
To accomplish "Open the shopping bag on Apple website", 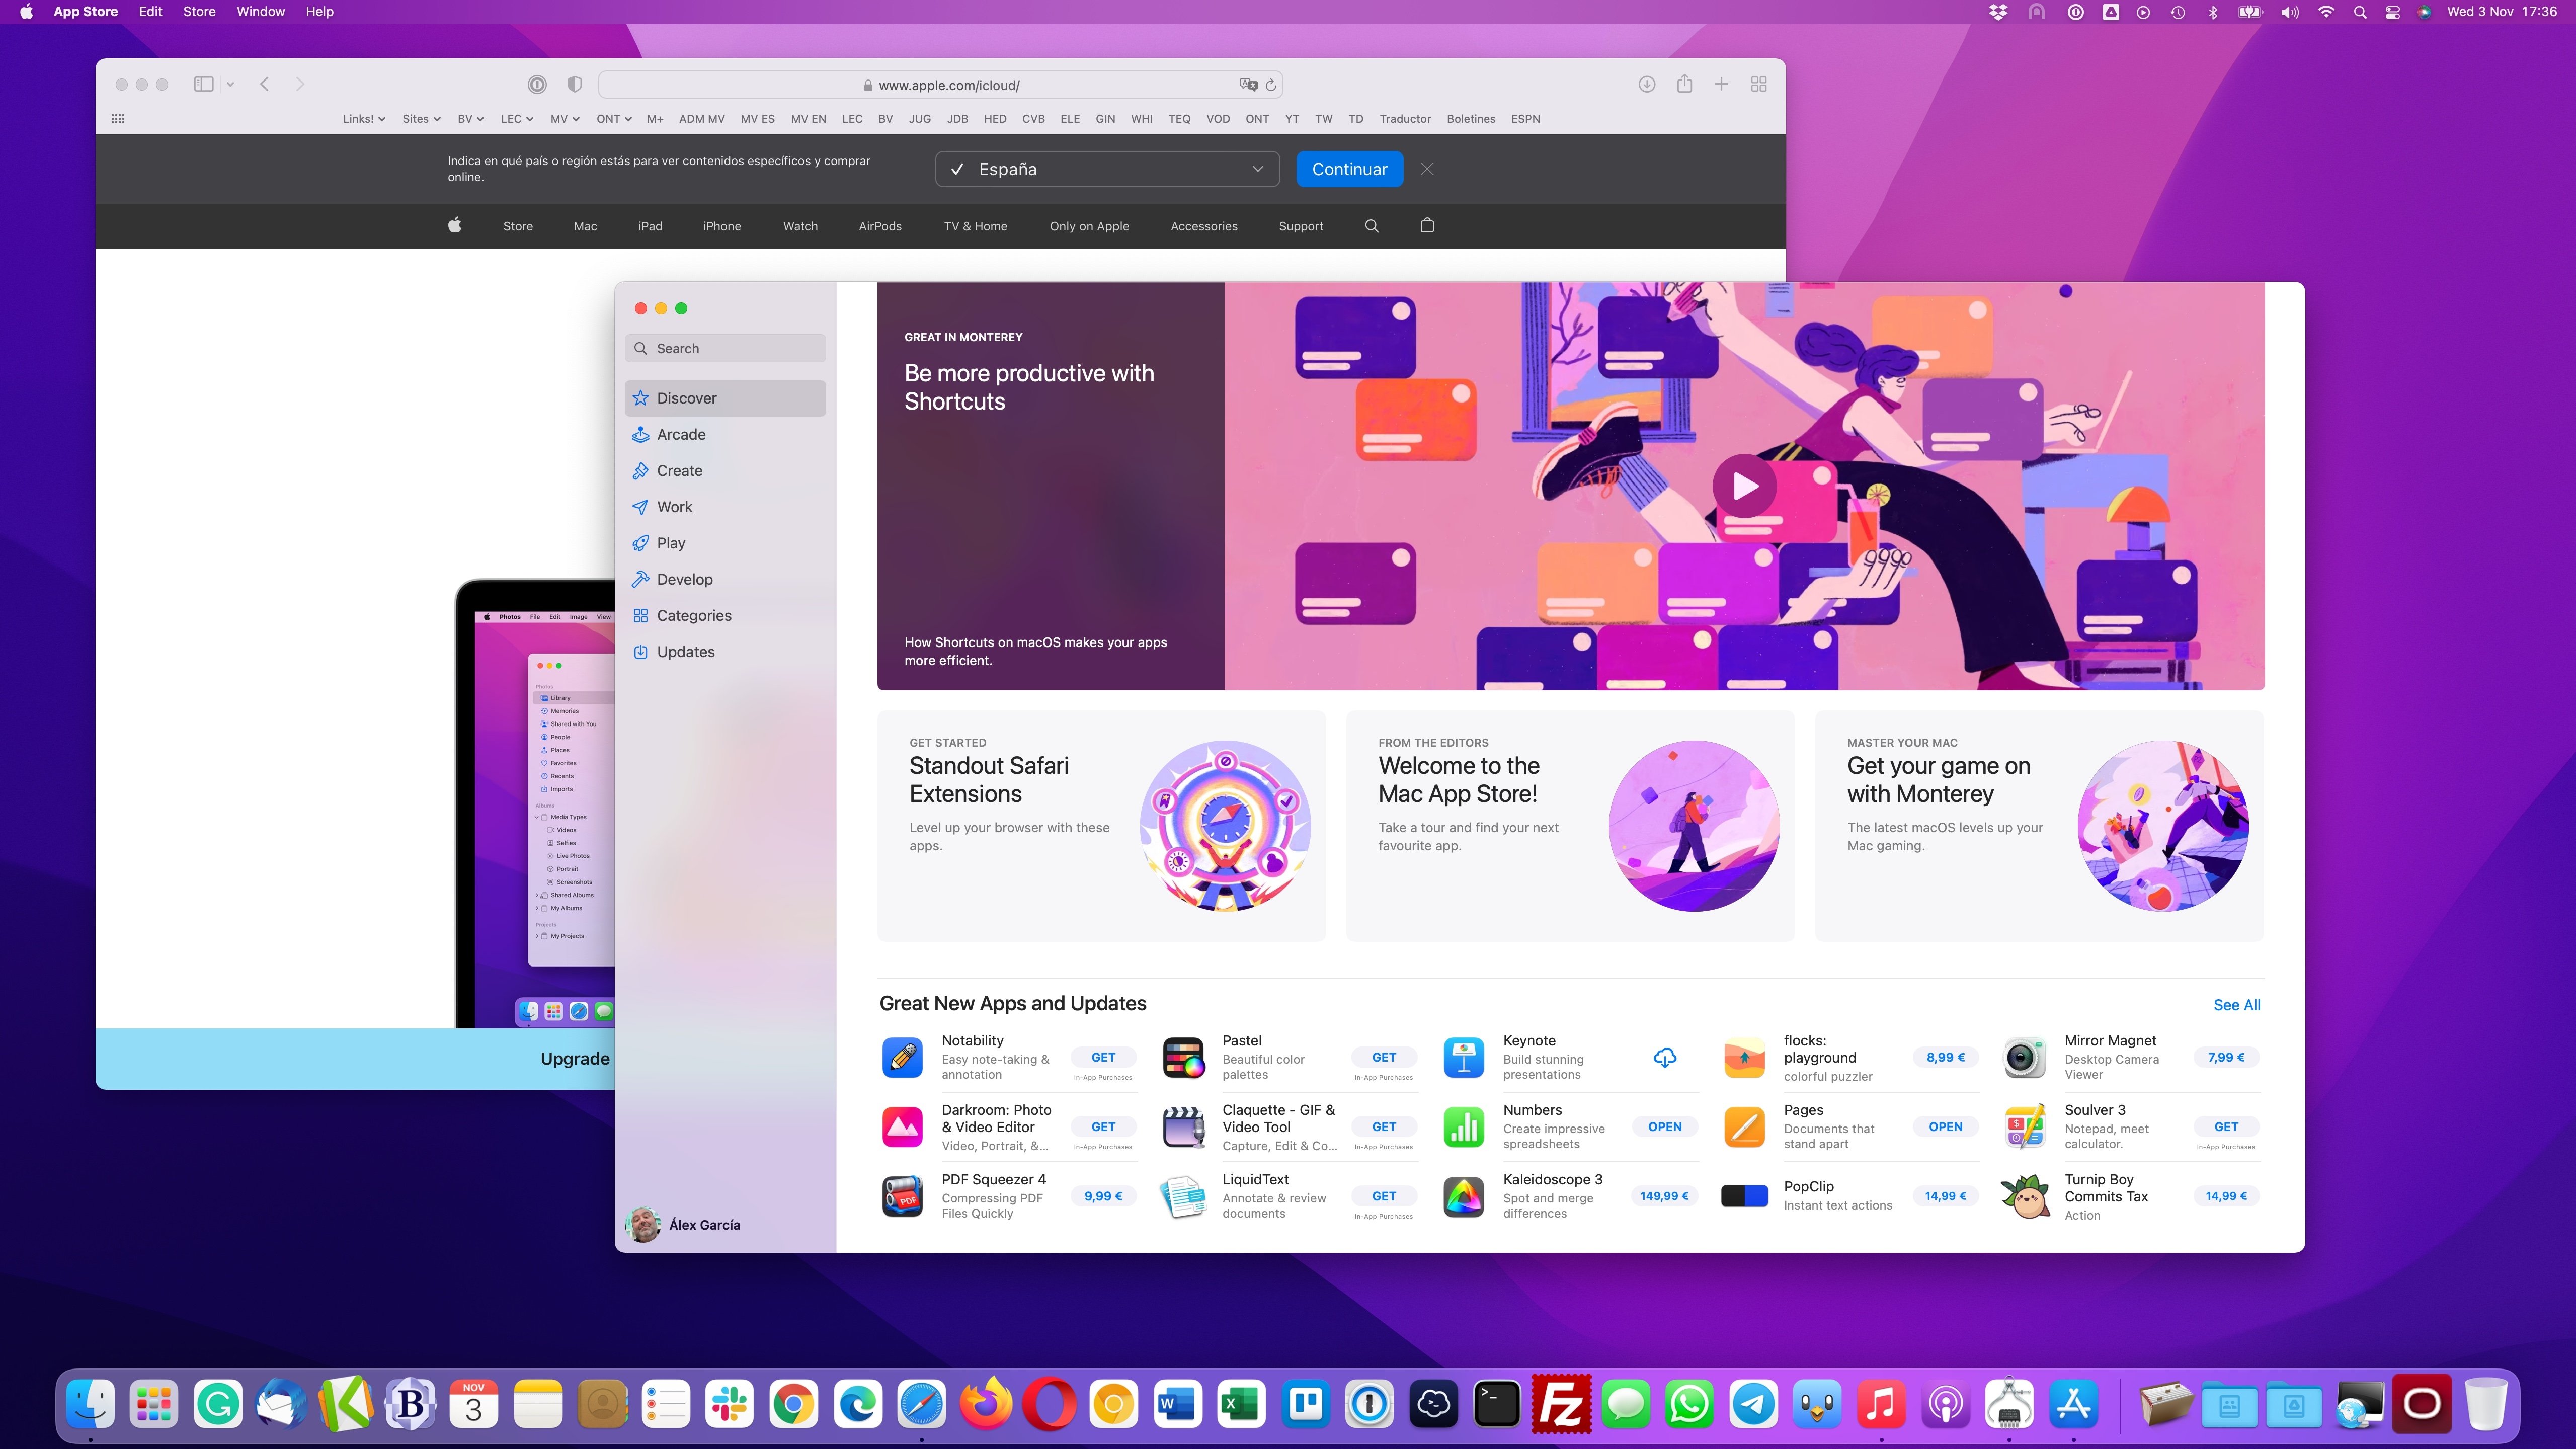I will (x=1427, y=225).
